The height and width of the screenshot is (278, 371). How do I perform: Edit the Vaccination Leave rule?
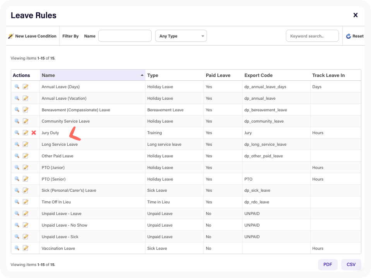point(26,248)
